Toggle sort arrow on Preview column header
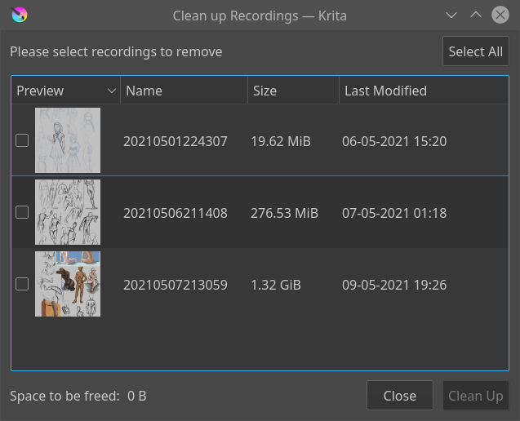Image resolution: width=520 pixels, height=421 pixels. pyautogui.click(x=112, y=91)
